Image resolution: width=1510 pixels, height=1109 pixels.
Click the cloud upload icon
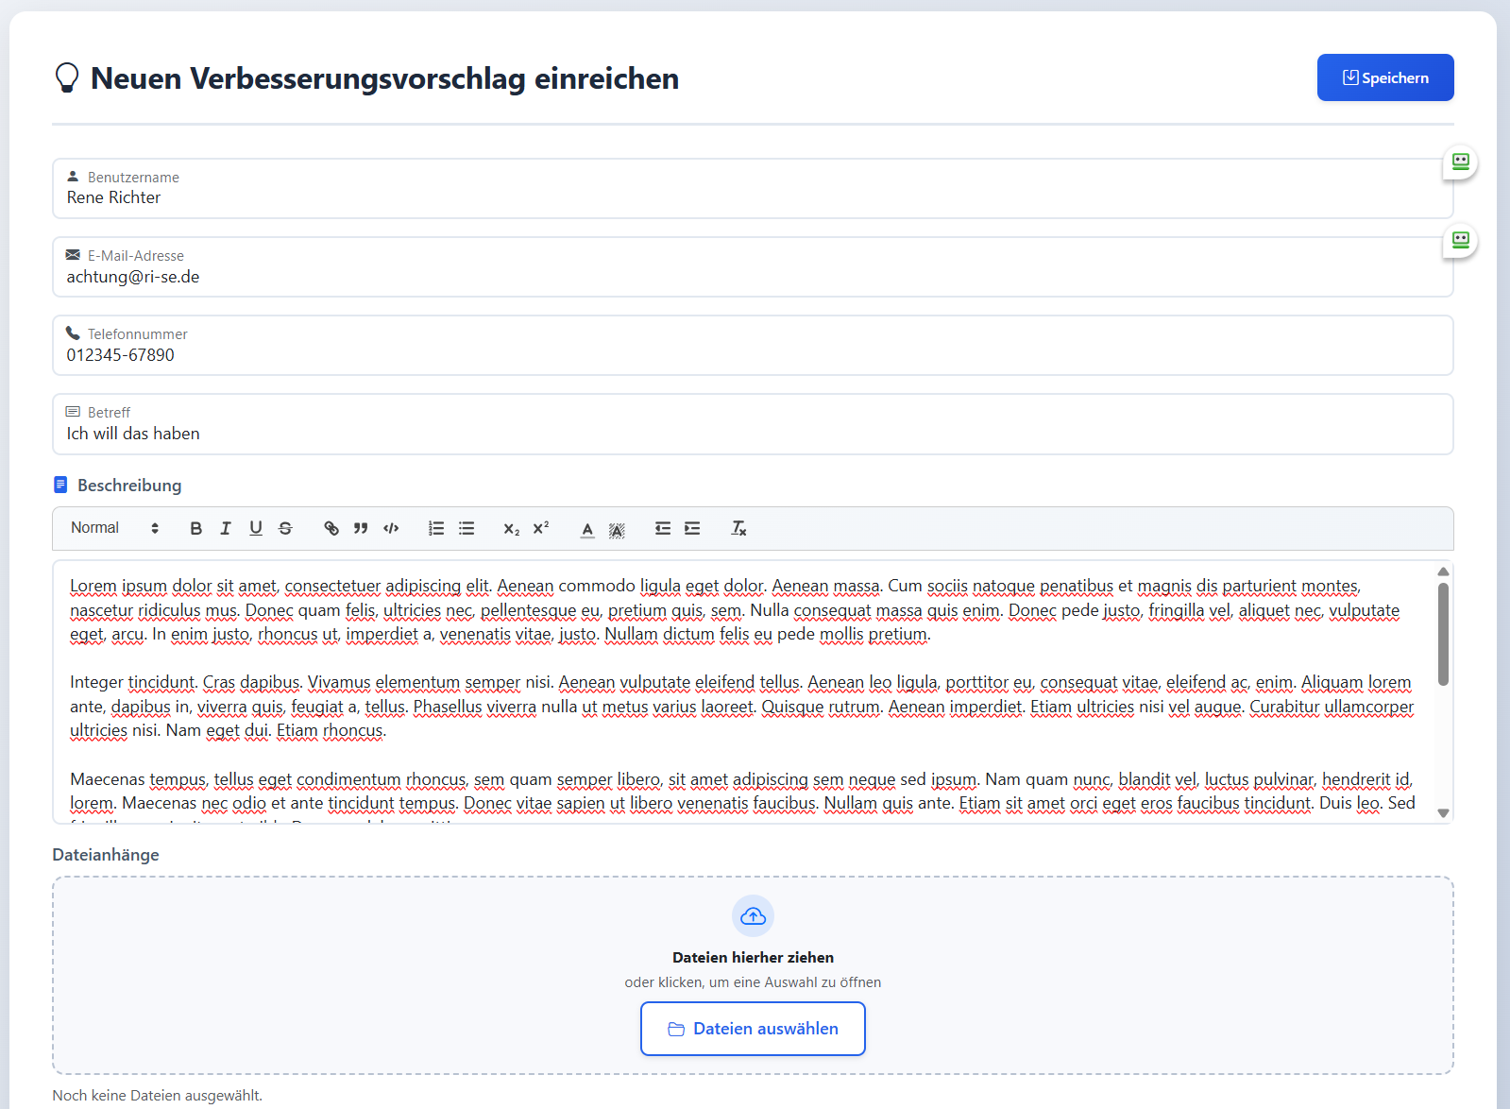(x=753, y=915)
